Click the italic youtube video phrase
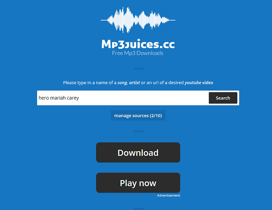This screenshot has height=210, width=272. point(199,83)
